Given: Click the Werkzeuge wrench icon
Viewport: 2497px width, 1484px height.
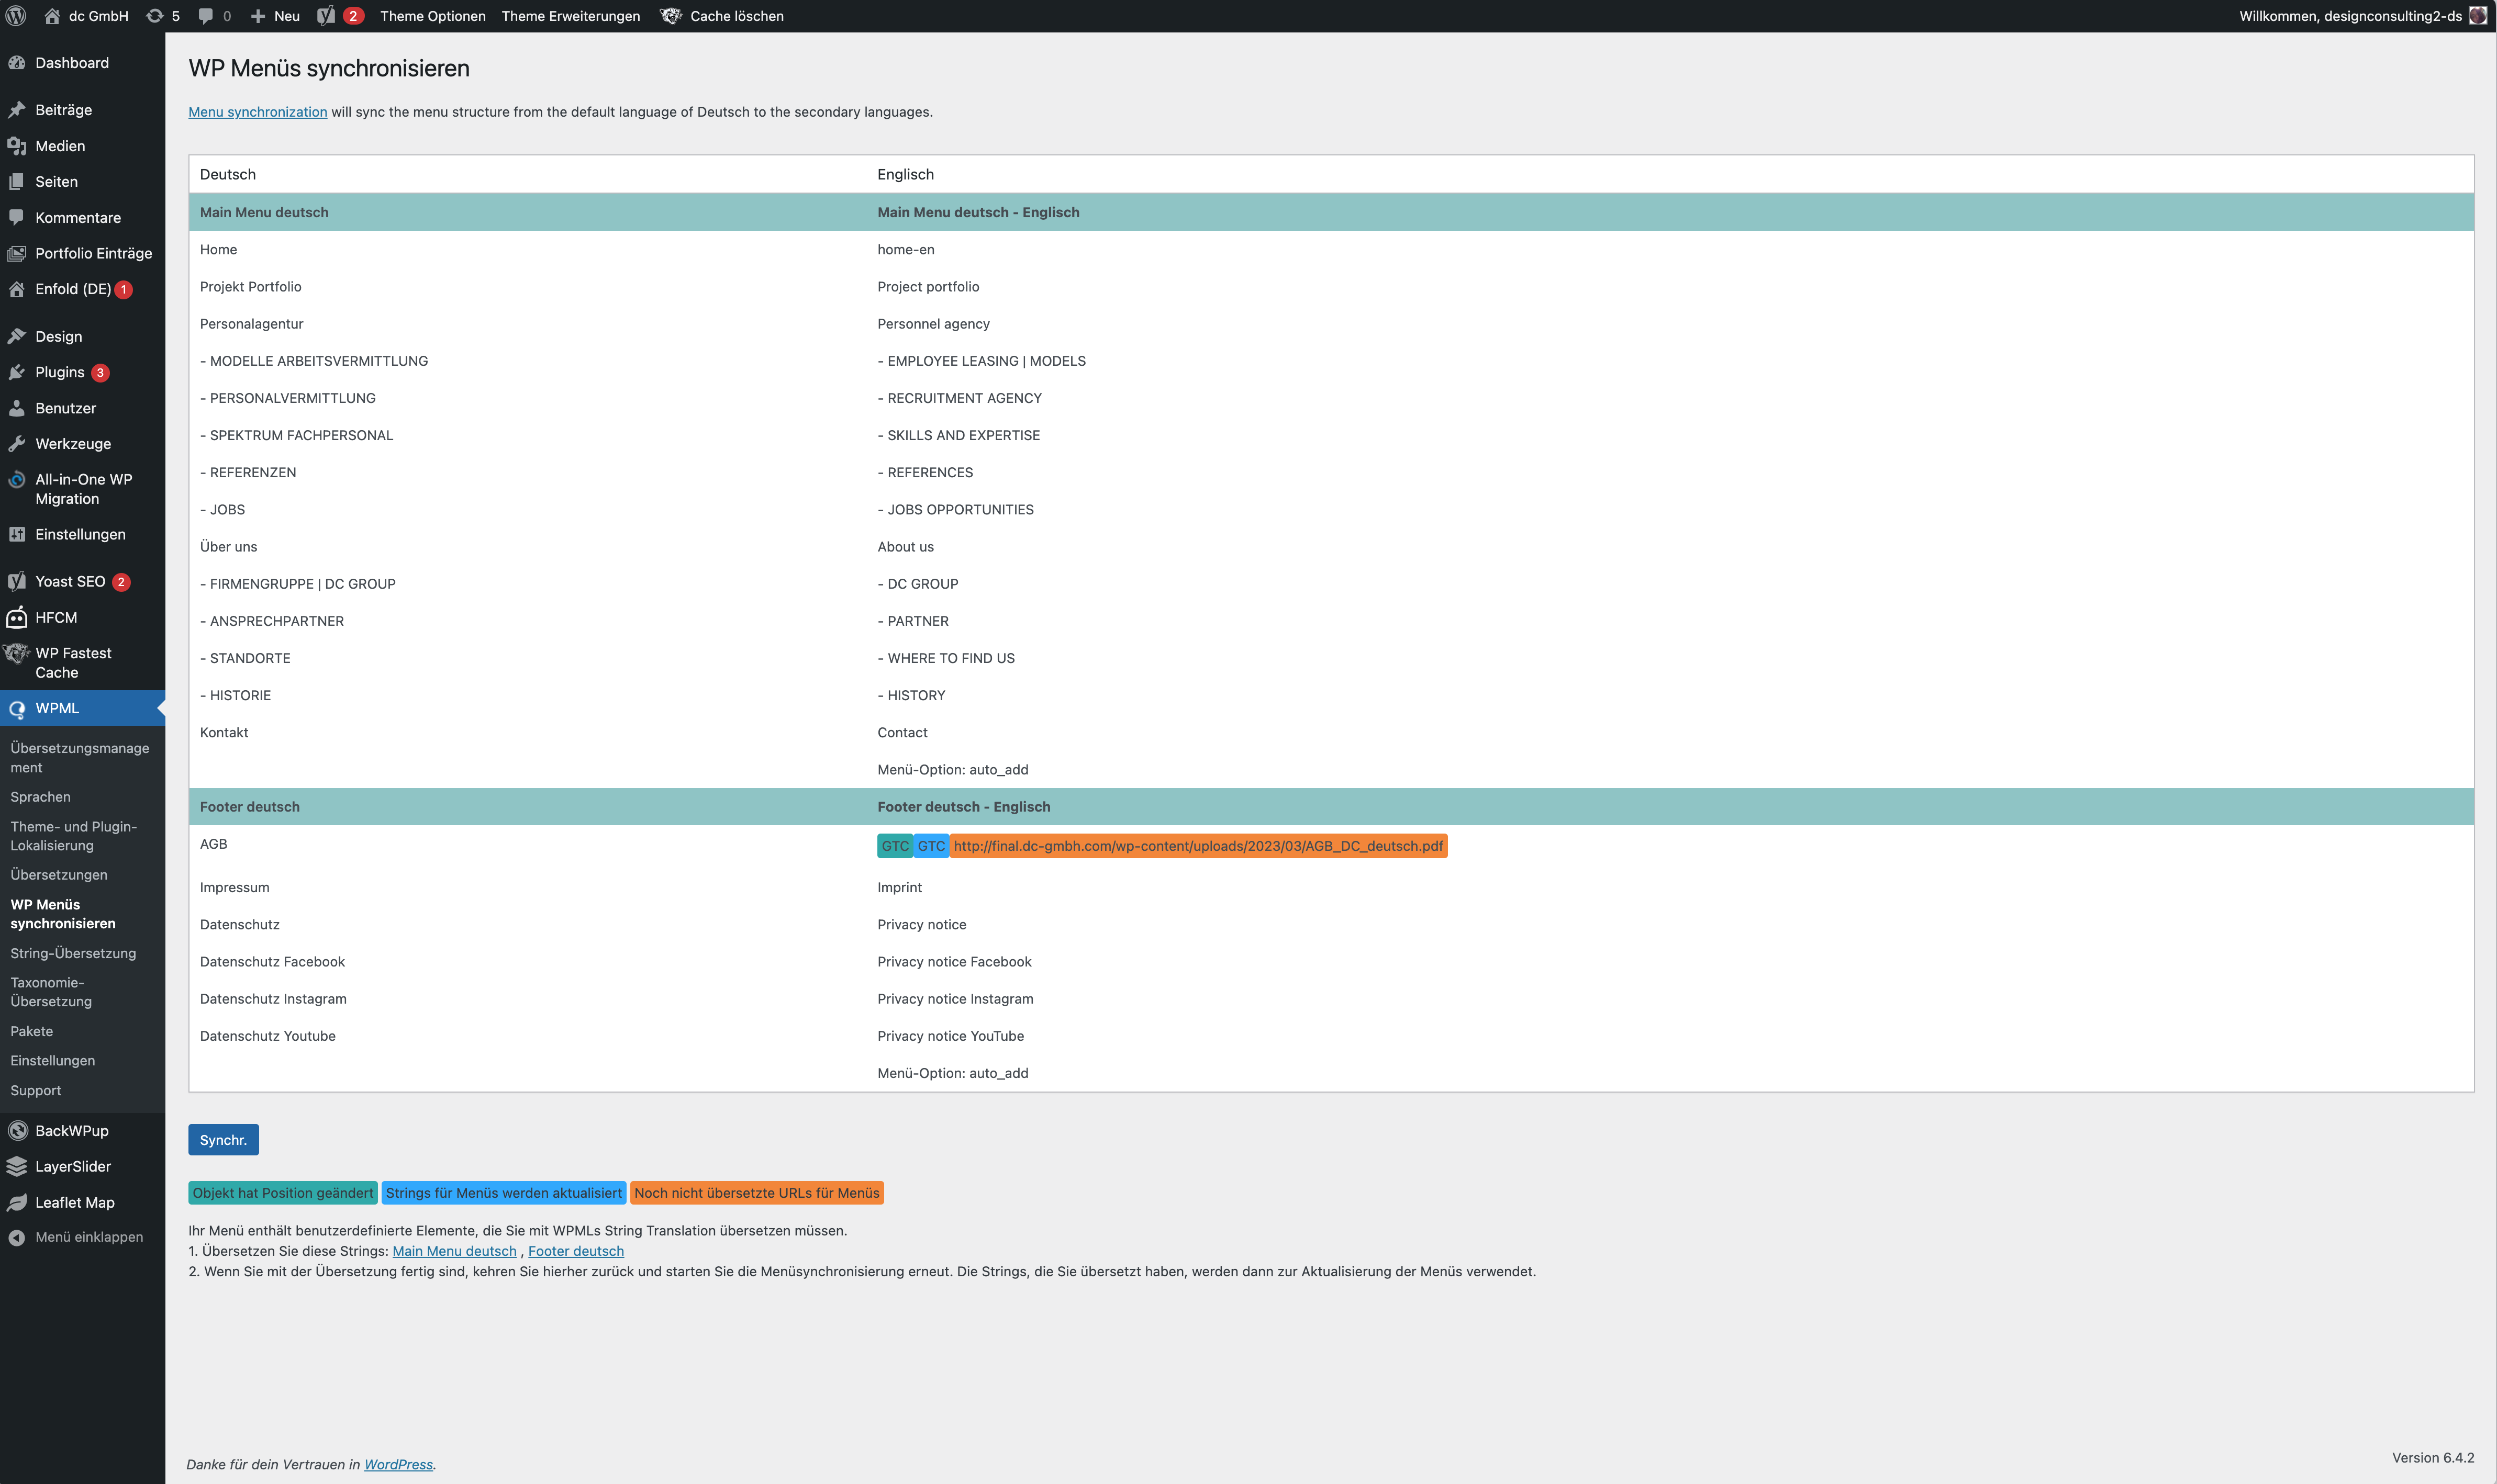Looking at the screenshot, I should tap(17, 444).
